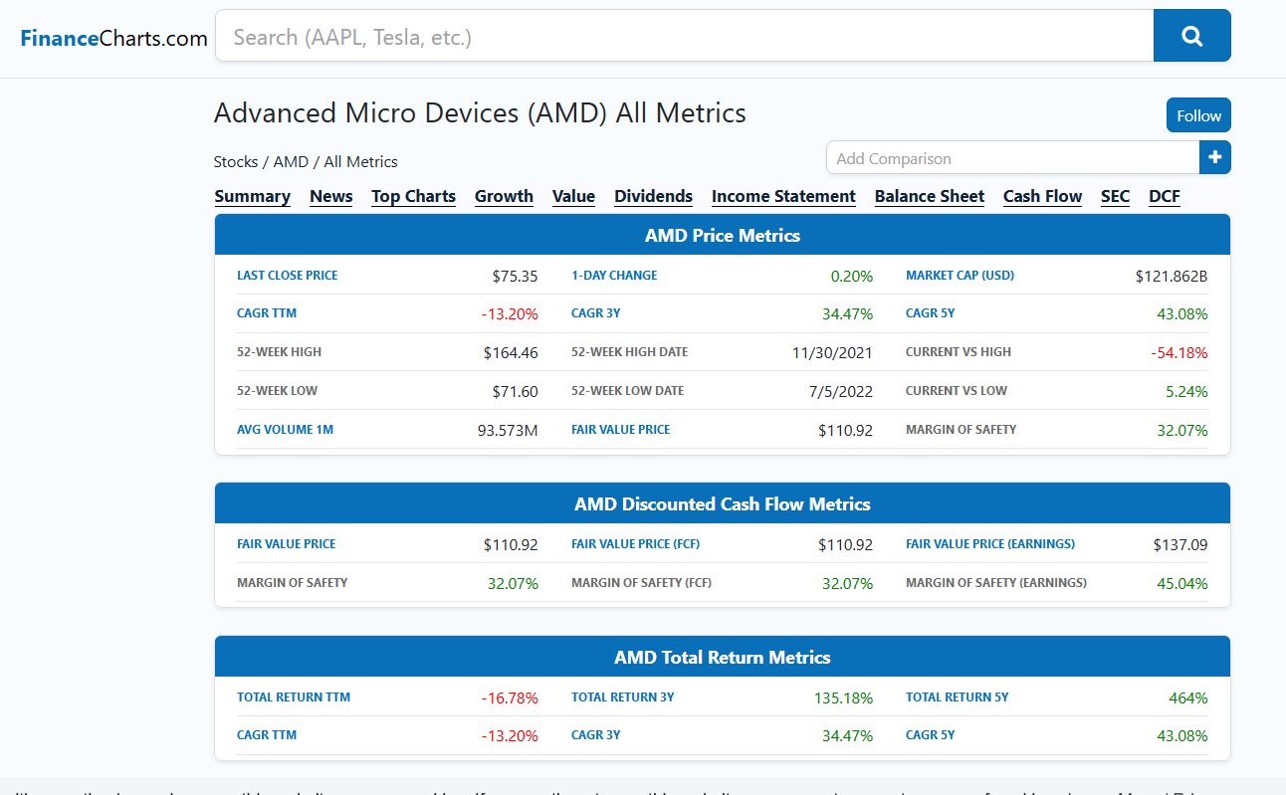Open the MARKET CAP (USD) metric link
The image size is (1286, 795).
pos(960,275)
